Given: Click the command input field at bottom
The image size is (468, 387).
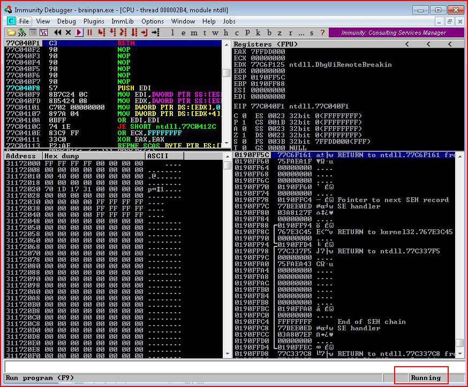Looking at the screenshot, I should (233, 366).
